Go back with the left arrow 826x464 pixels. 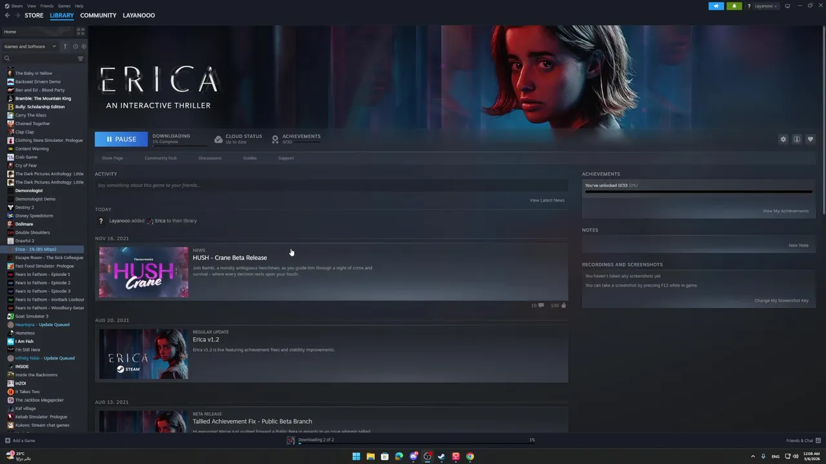tap(7, 15)
